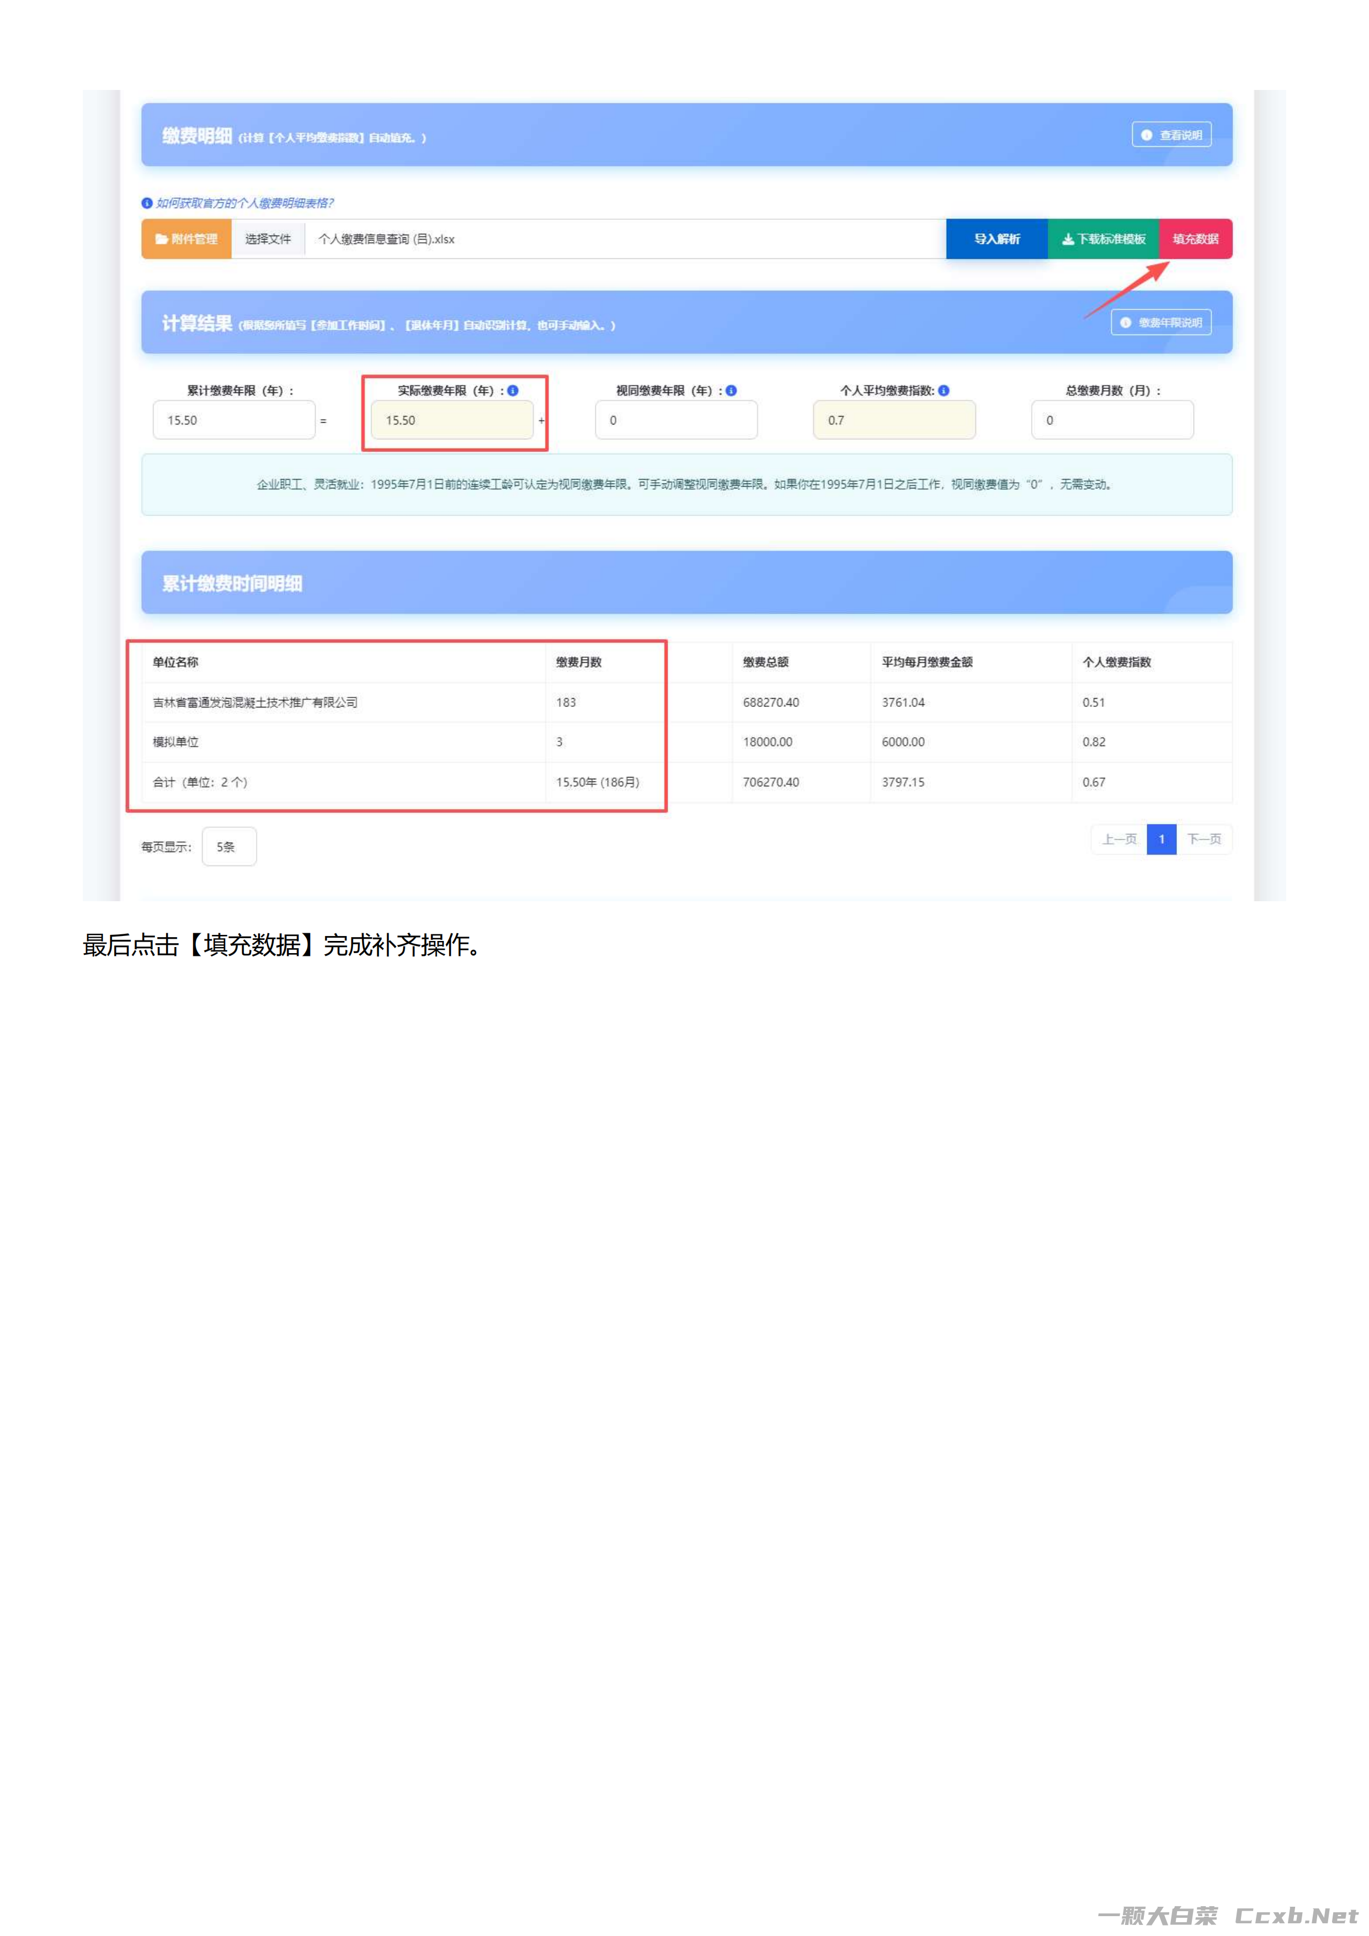Viewport: 1369px width, 1936px height.
Task: Open 附件管理 folder button
Action: point(187,240)
